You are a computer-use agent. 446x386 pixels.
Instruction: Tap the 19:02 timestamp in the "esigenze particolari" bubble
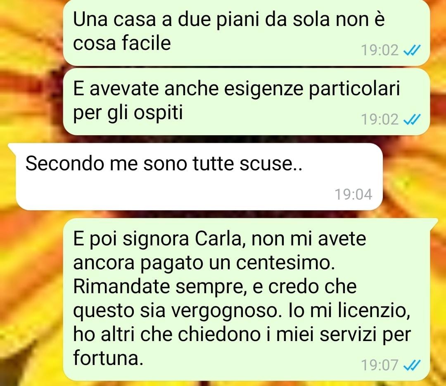tap(380, 120)
